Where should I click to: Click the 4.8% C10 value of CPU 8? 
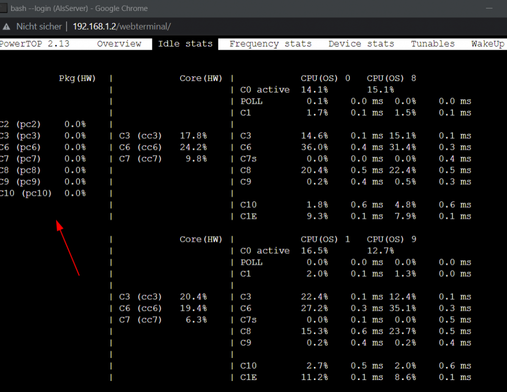(405, 205)
